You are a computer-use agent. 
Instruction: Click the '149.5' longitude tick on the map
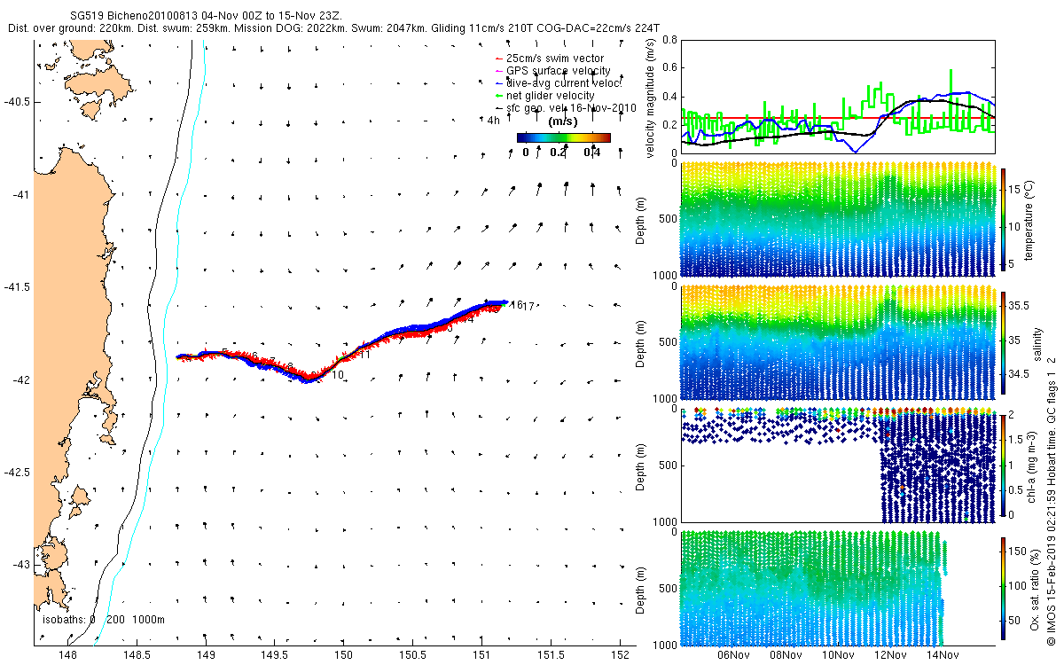(x=275, y=655)
